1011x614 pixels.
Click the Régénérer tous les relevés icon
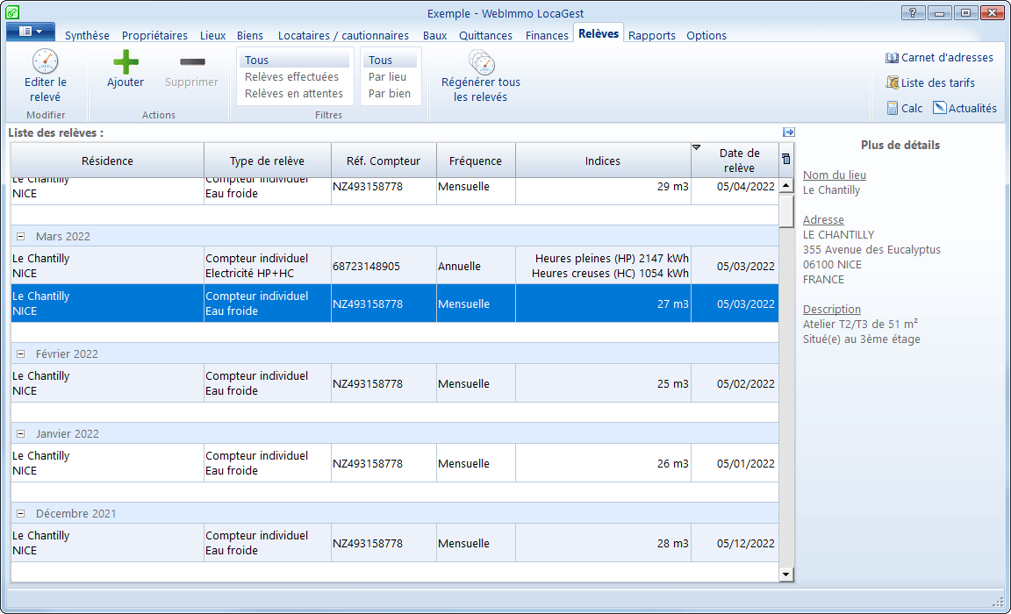[481, 61]
